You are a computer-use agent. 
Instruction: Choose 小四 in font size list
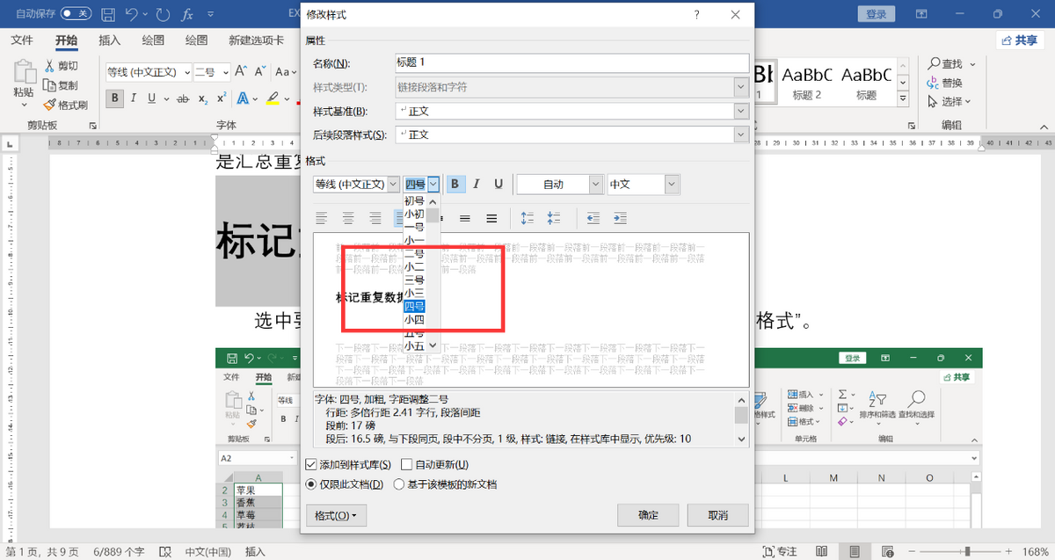click(414, 319)
